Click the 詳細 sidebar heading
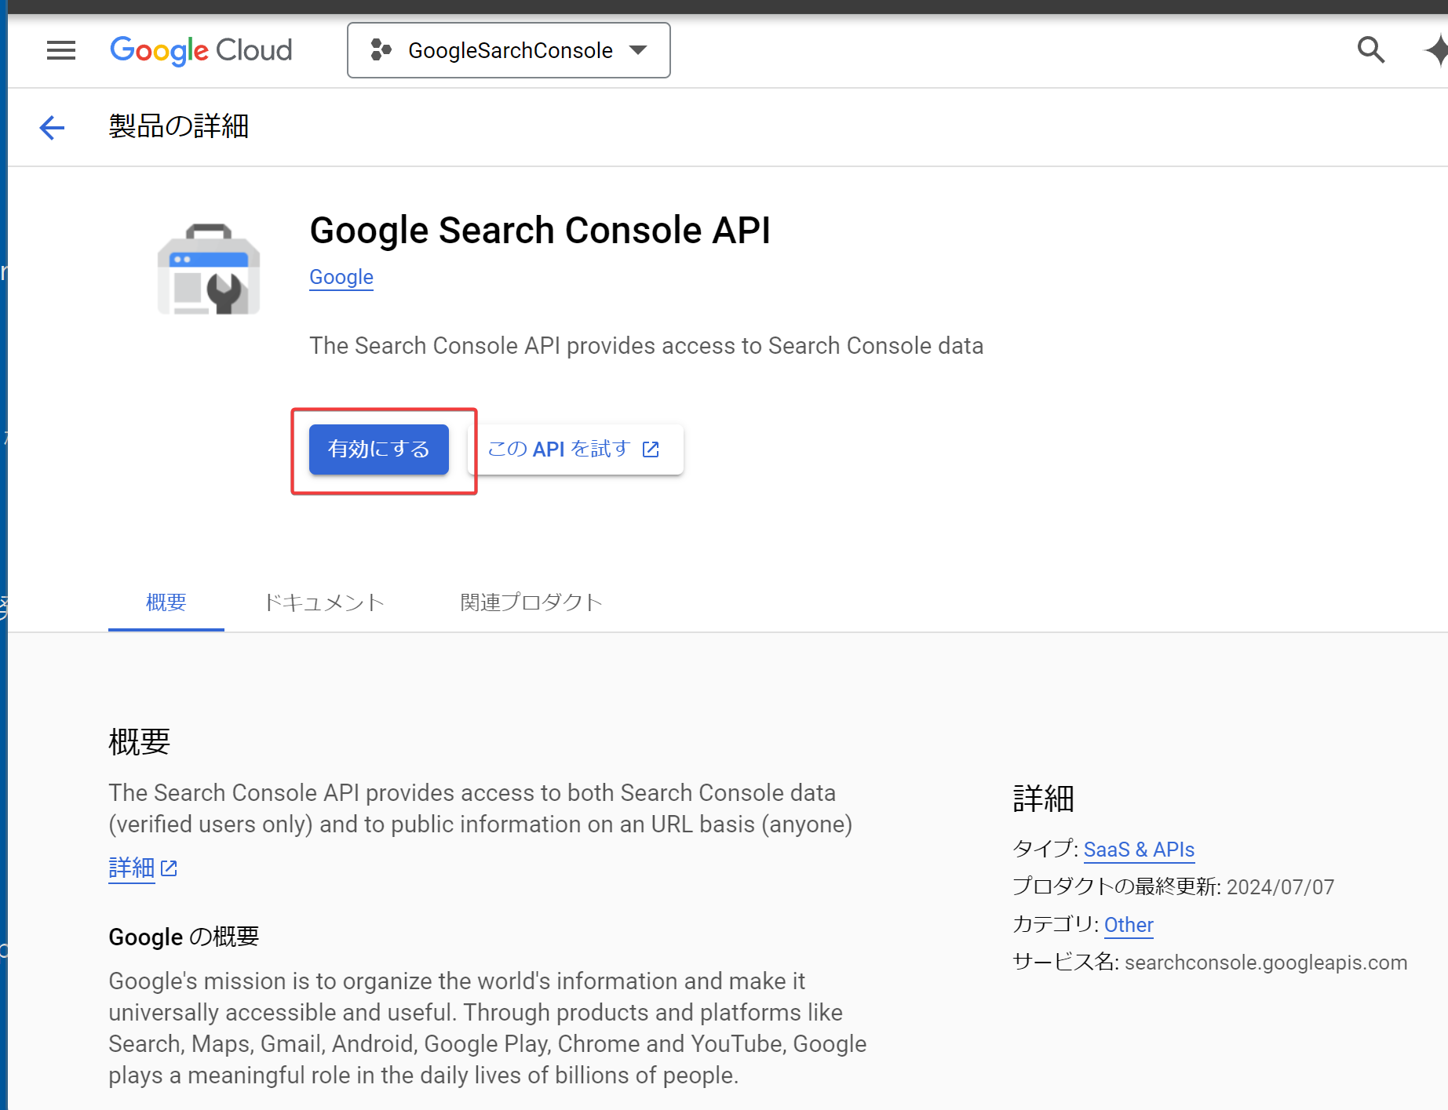Image resolution: width=1448 pixels, height=1110 pixels. point(1044,799)
